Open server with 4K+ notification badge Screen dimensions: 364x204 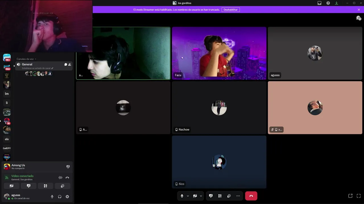point(7,58)
